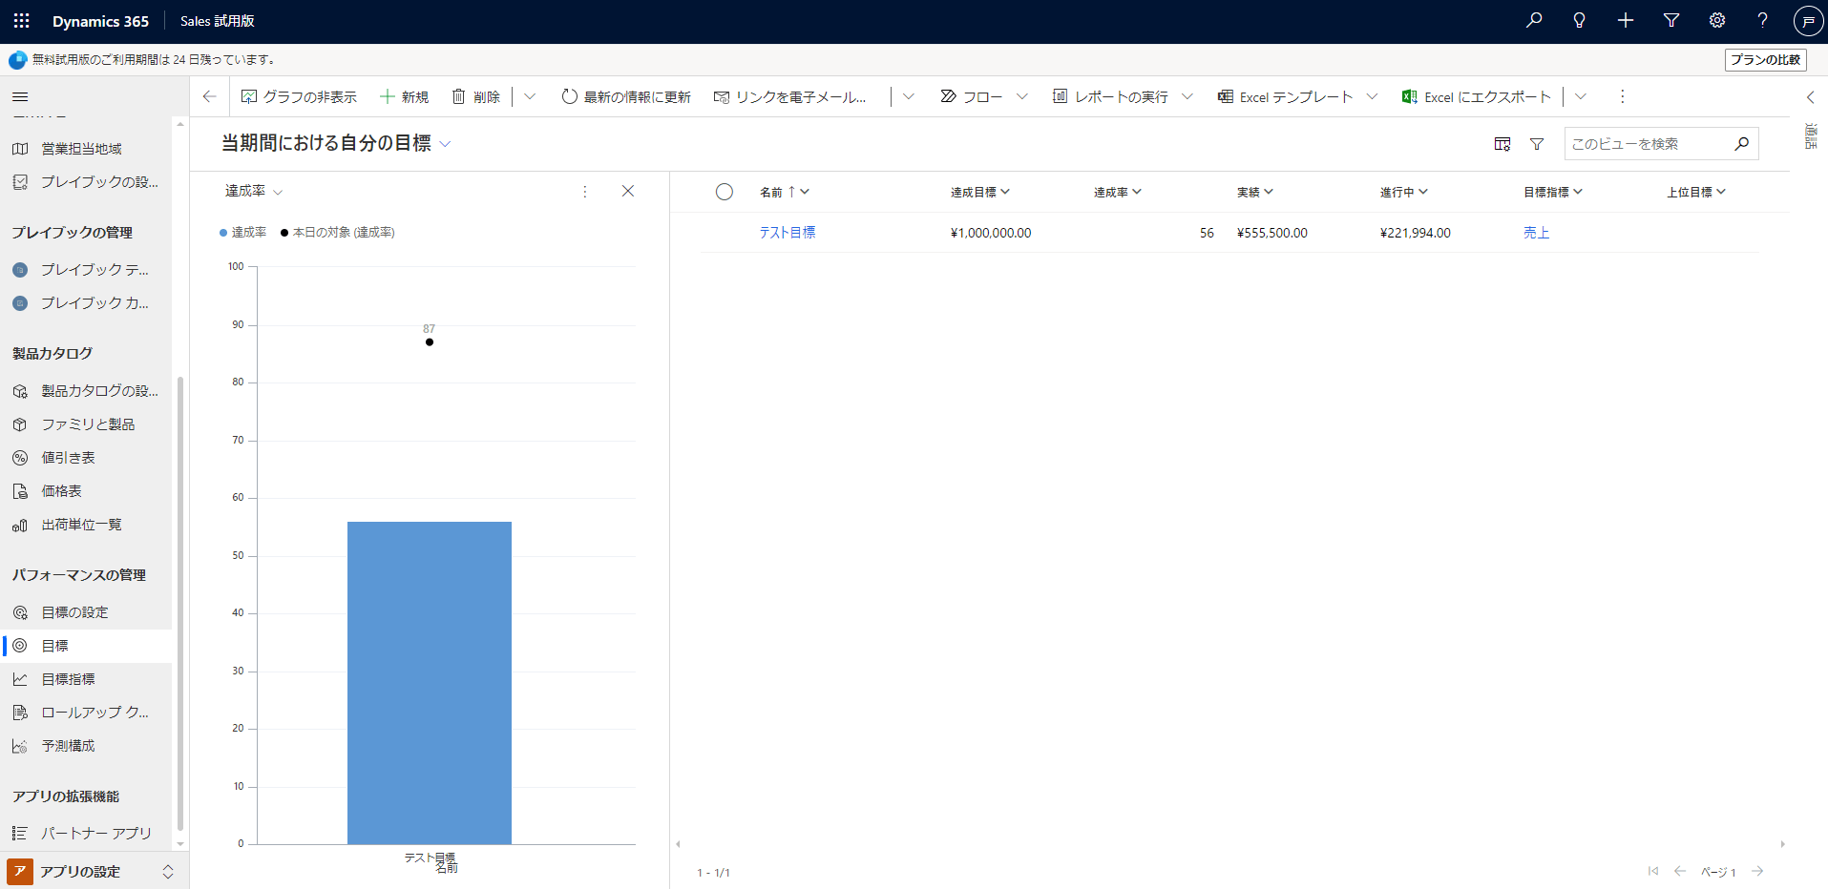The height and width of the screenshot is (889, 1828).
Task: Expand the フロー dropdown chevron
Action: pyautogui.click(x=1022, y=96)
